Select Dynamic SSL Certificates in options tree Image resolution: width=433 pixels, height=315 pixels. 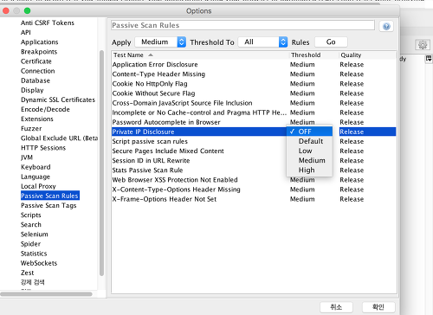pos(58,100)
